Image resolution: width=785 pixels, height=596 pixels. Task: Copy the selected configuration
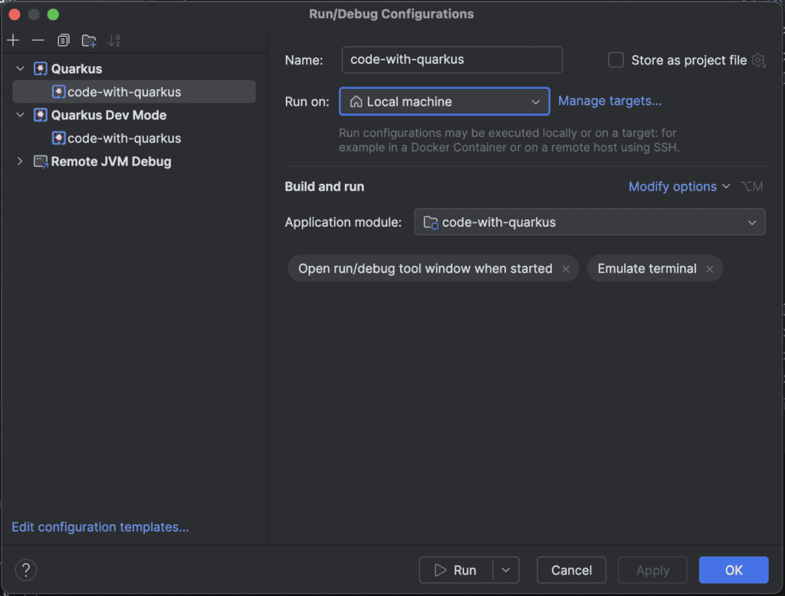pos(64,41)
